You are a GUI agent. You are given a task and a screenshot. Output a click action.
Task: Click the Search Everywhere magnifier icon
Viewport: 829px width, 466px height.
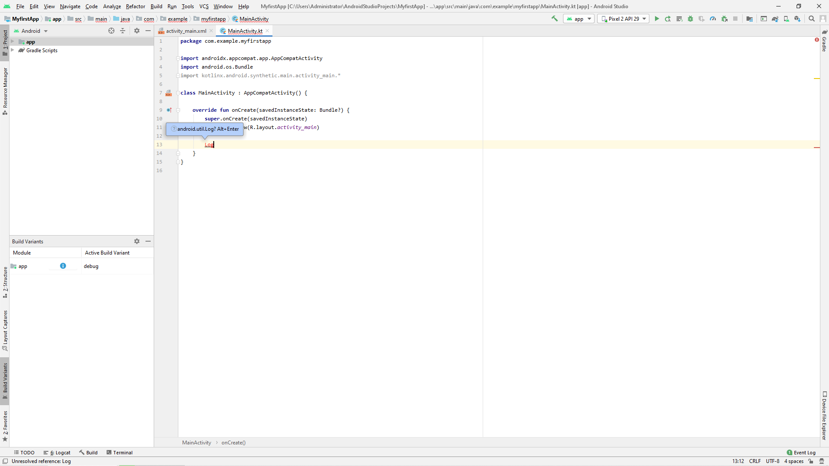pyautogui.click(x=812, y=19)
